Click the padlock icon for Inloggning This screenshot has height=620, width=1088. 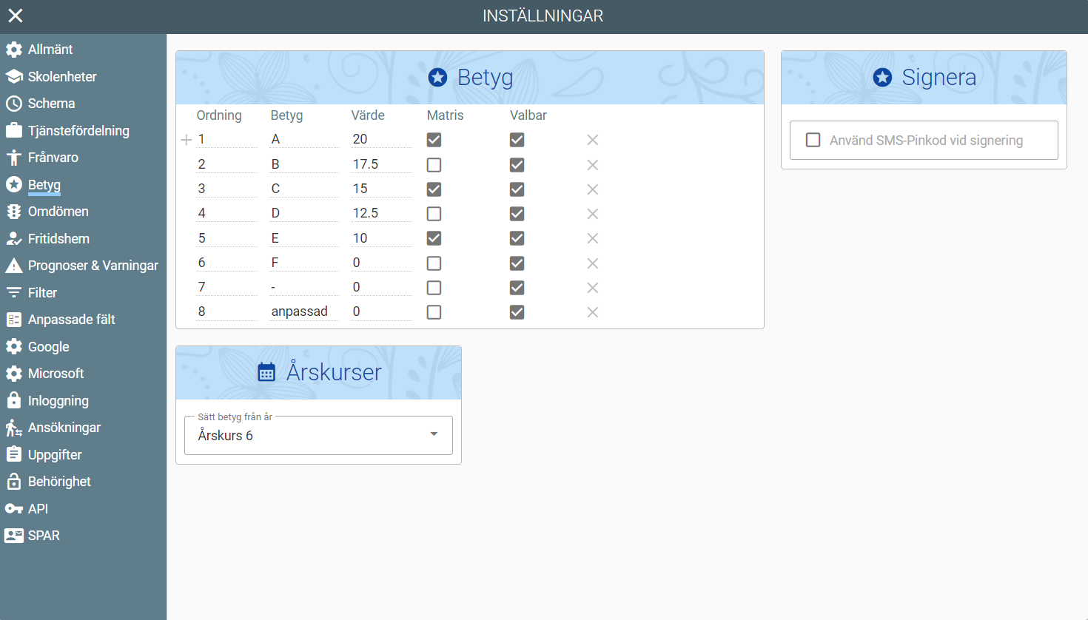(13, 400)
